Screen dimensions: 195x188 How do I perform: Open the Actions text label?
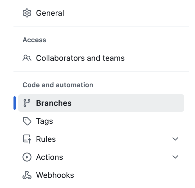coord(49,157)
